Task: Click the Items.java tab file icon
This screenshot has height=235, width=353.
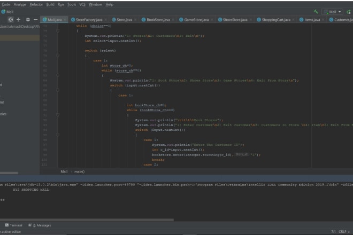Action: pos(301,20)
